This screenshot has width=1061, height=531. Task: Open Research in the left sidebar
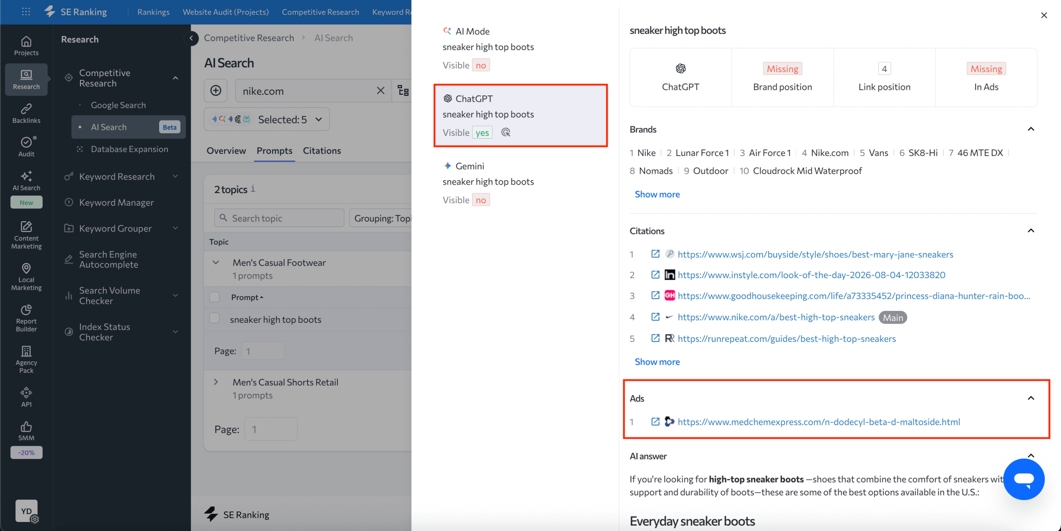pyautogui.click(x=26, y=79)
